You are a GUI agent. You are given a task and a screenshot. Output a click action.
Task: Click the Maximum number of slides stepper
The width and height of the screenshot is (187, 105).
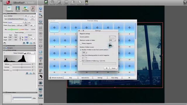[115, 40]
